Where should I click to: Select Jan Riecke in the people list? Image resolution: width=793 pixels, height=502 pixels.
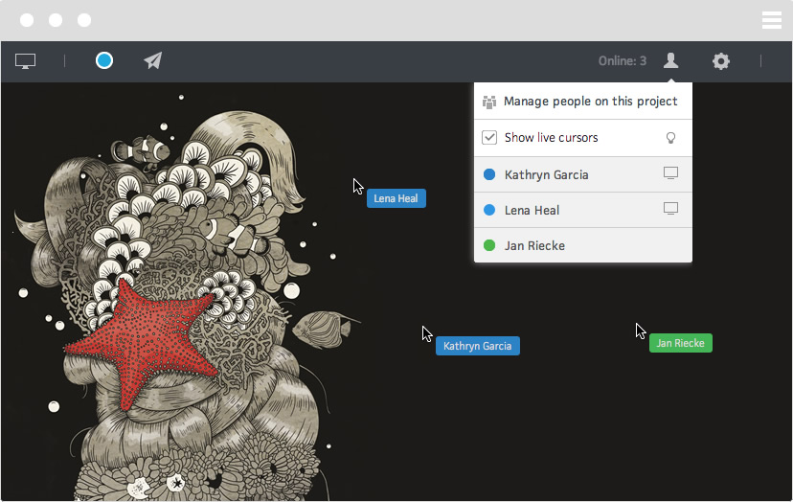[583, 245]
